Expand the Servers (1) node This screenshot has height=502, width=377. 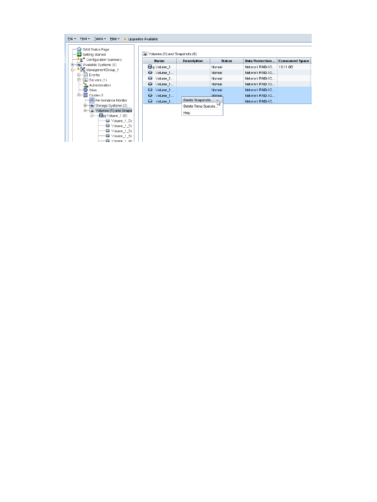[x=79, y=80]
